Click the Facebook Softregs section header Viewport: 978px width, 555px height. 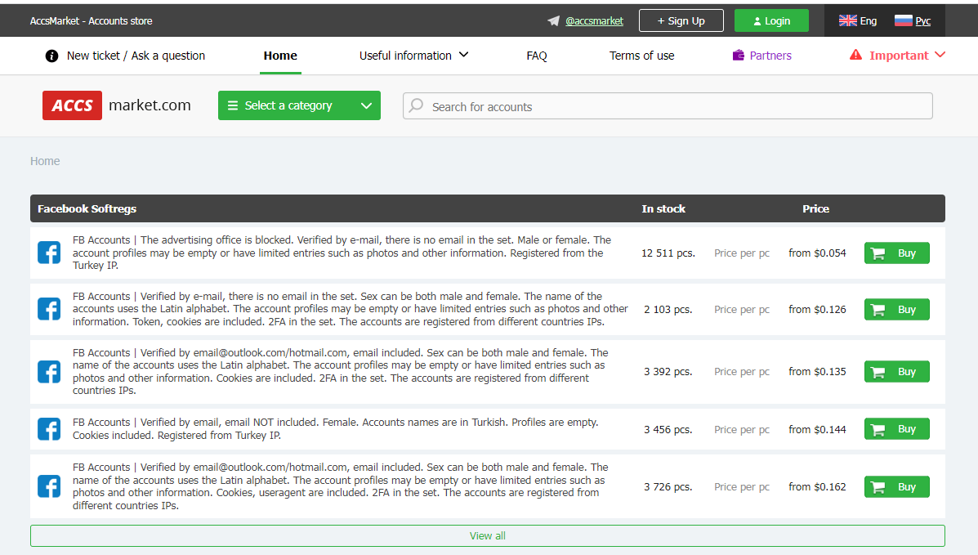(87, 208)
